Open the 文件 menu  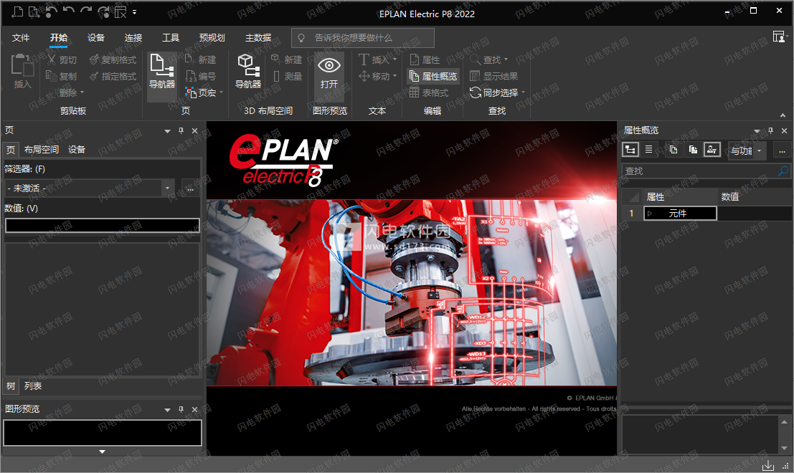tap(21, 38)
